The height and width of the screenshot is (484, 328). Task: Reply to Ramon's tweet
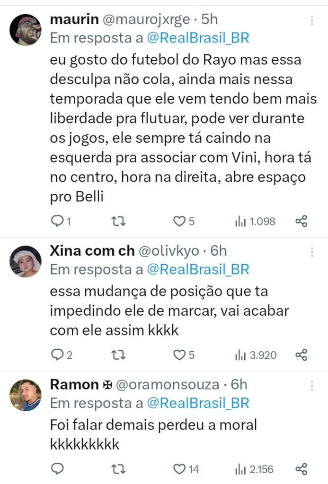[57, 469]
